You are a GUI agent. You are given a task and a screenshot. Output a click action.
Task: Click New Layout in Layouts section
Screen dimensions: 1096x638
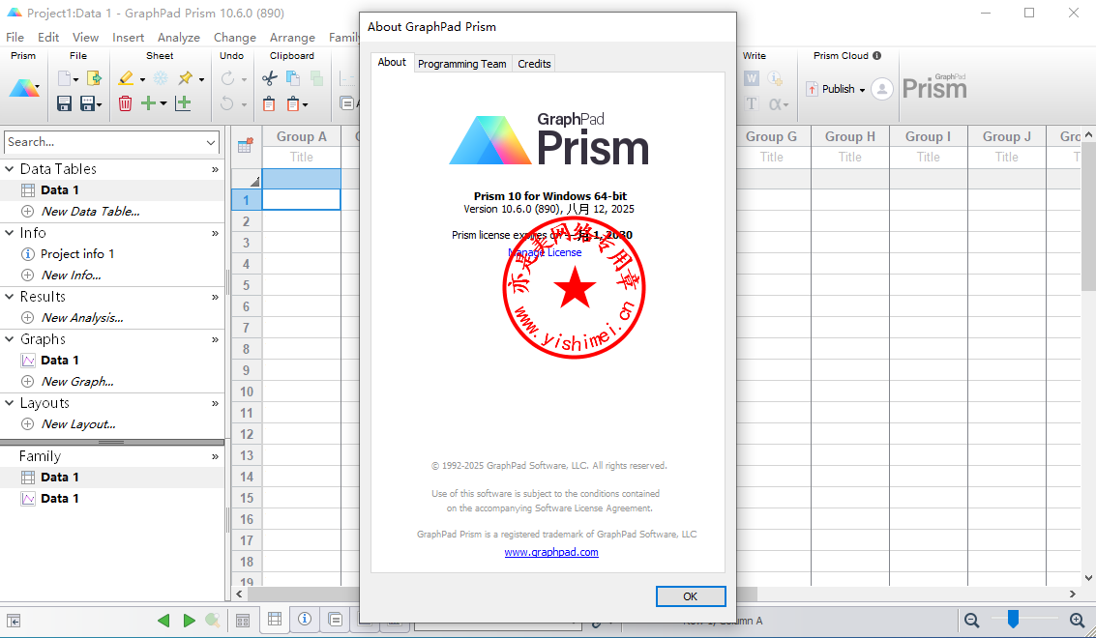[x=78, y=424]
